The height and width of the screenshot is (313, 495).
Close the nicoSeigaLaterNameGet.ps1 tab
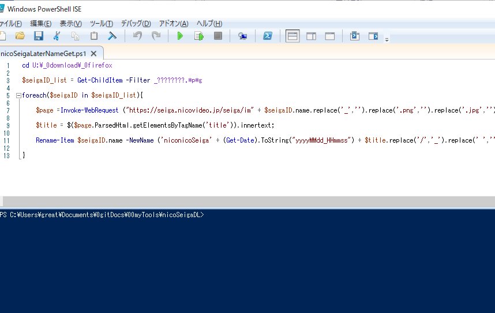click(93, 54)
